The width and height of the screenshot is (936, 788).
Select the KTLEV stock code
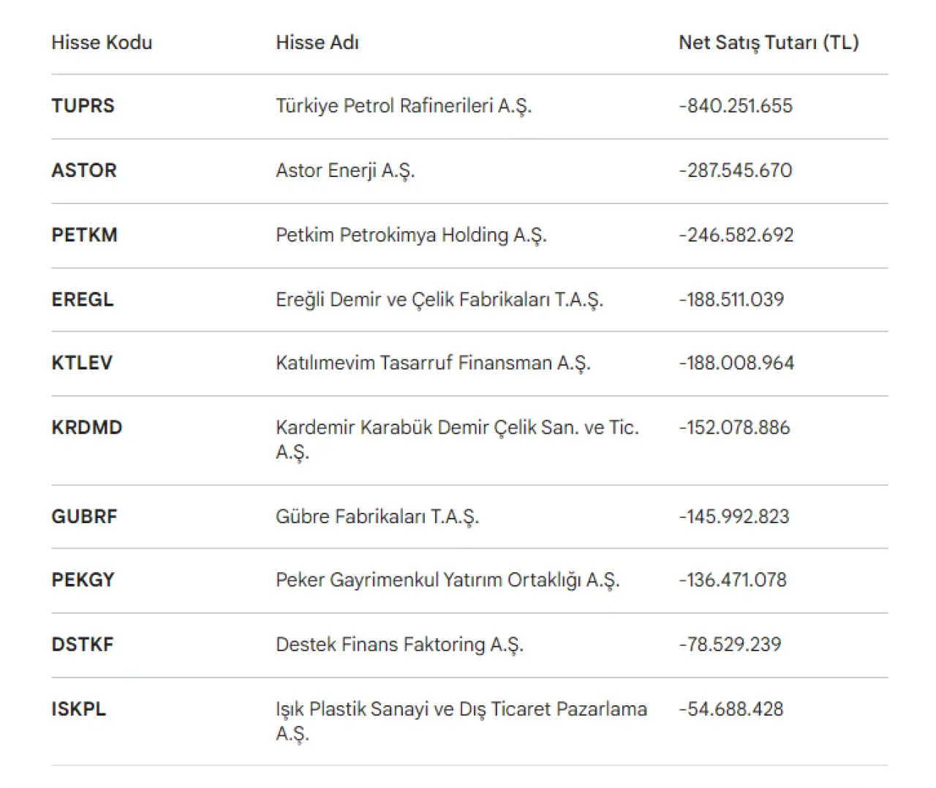pyautogui.click(x=82, y=363)
